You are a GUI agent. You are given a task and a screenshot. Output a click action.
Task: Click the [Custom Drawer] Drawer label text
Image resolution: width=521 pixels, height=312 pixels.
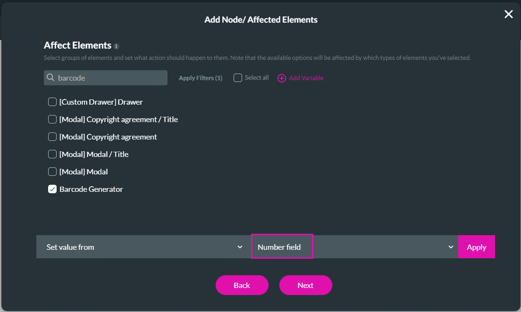[101, 102]
